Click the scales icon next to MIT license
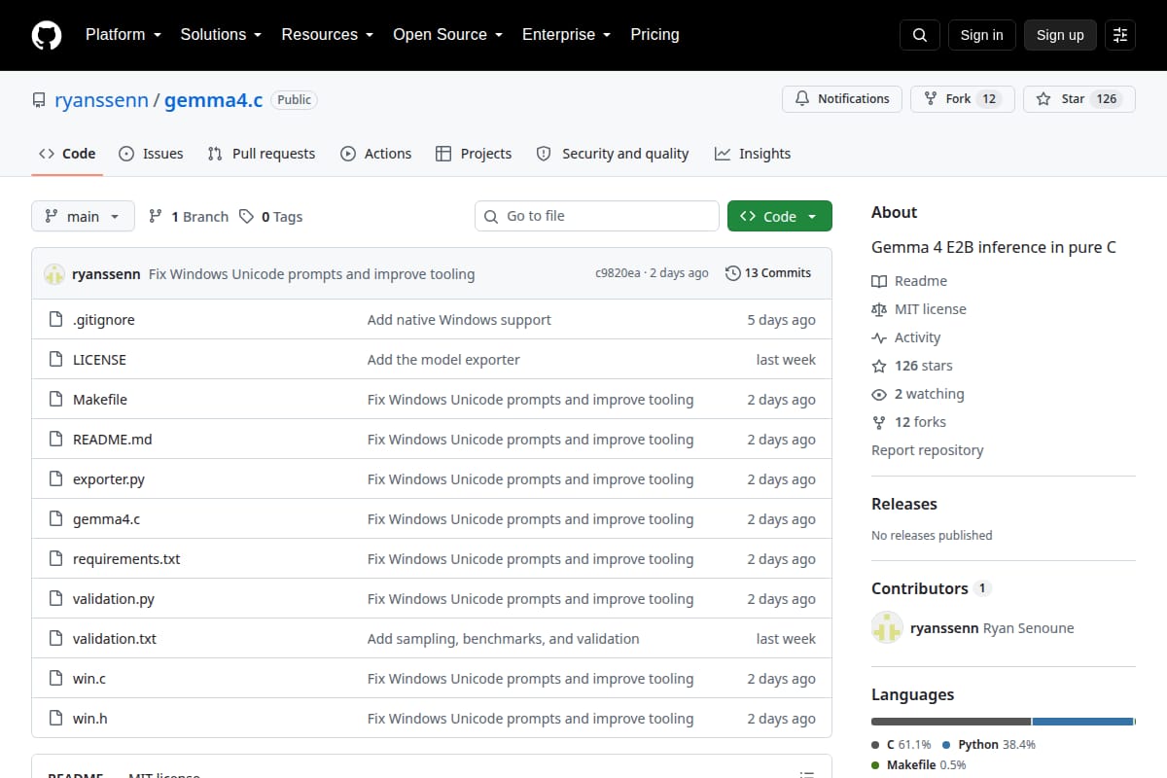This screenshot has height=778, width=1167. [x=879, y=309]
